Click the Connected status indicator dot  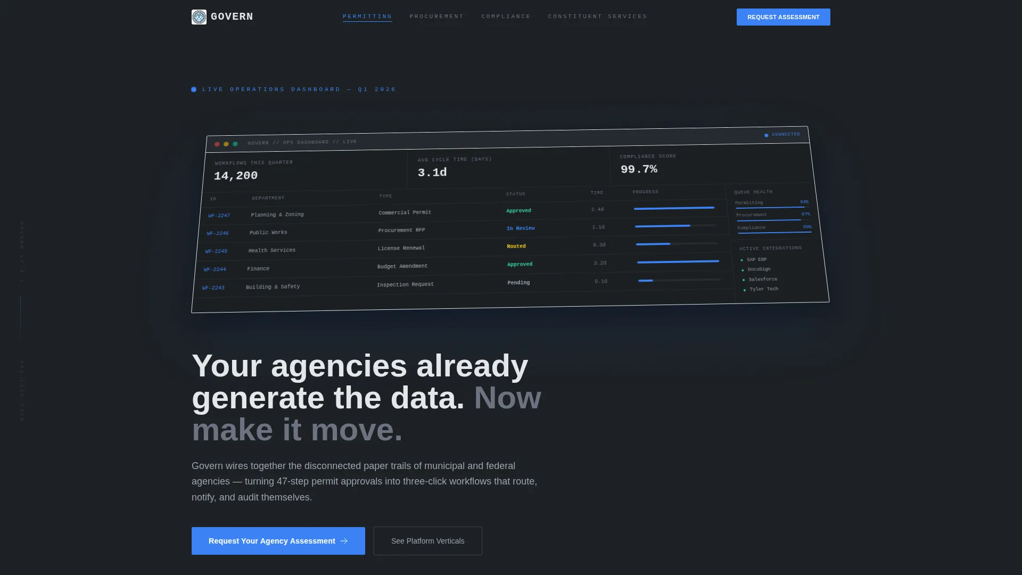point(767,135)
